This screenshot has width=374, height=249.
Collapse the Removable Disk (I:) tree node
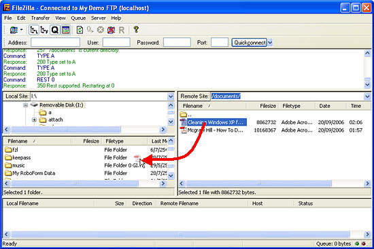(x=26, y=105)
